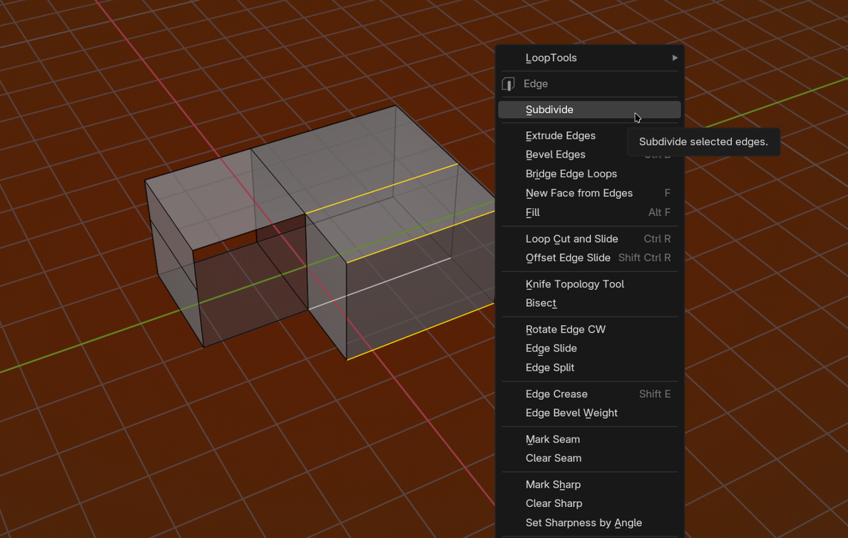Select the Bisect option

590,303
